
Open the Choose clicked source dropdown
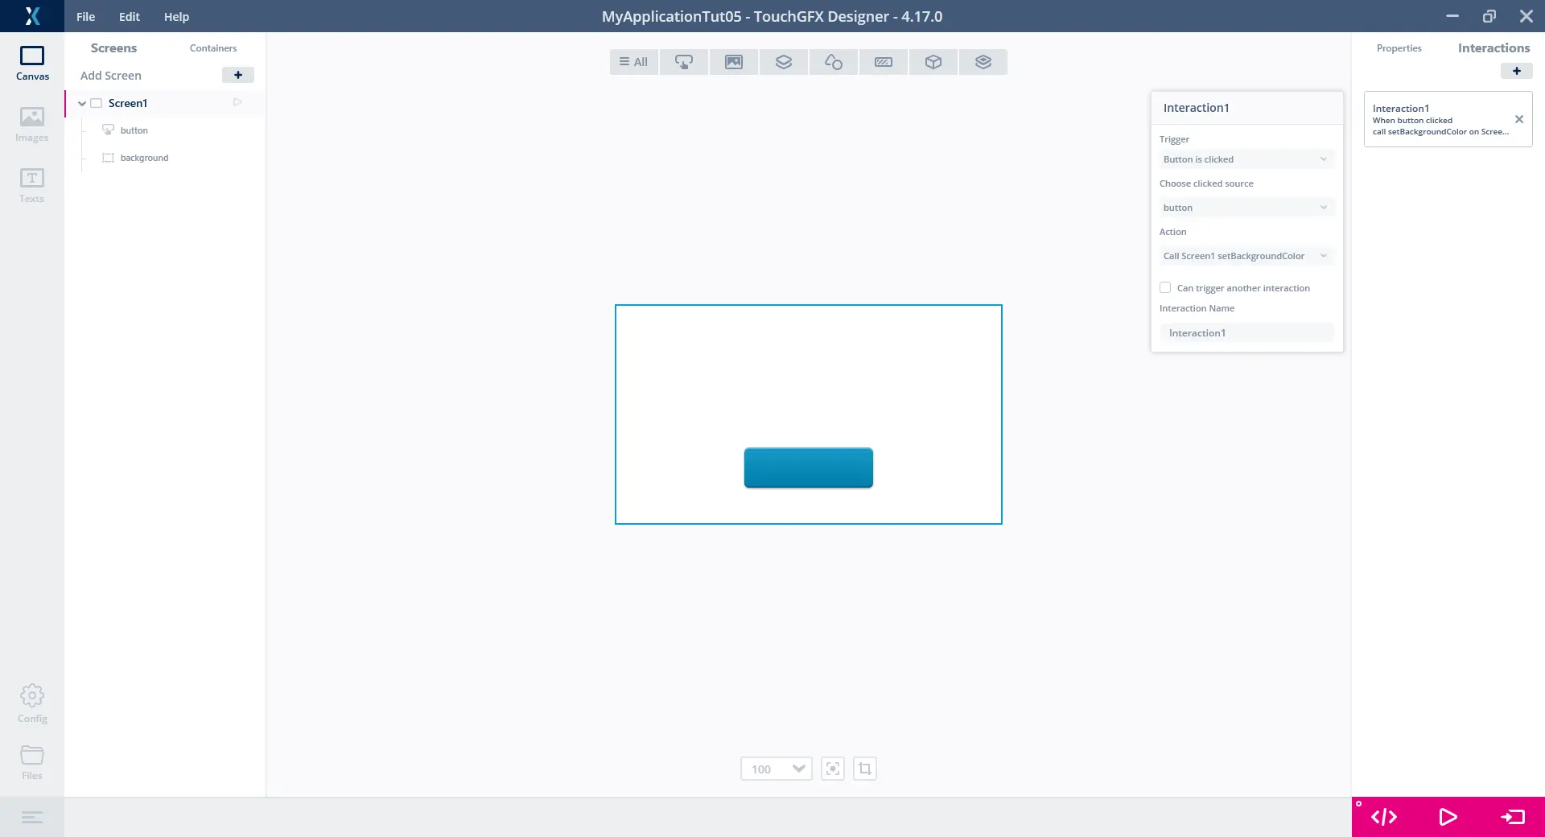click(1246, 208)
